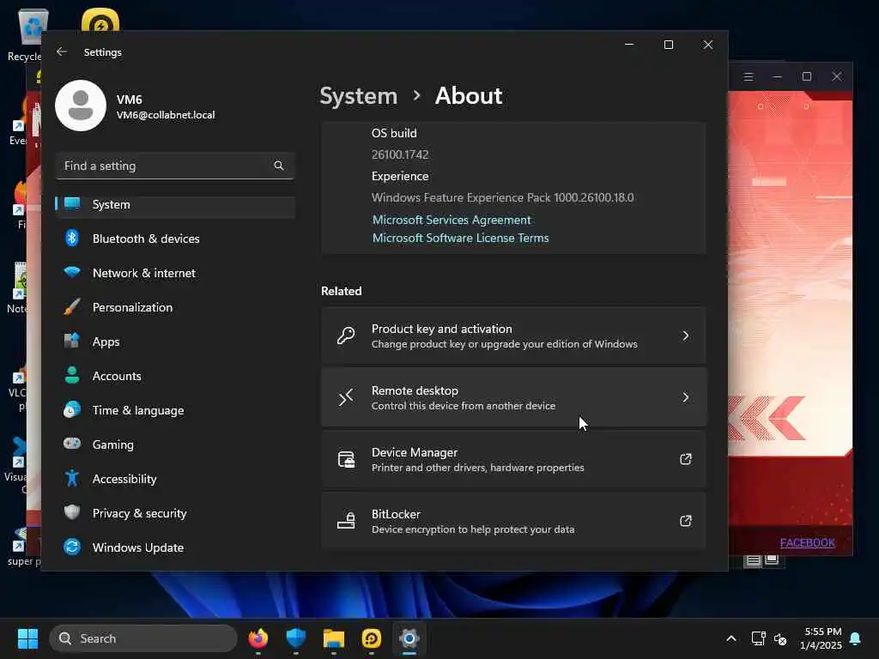
Task: Click the Privacy shield icon in sidebar
Action: tap(72, 512)
